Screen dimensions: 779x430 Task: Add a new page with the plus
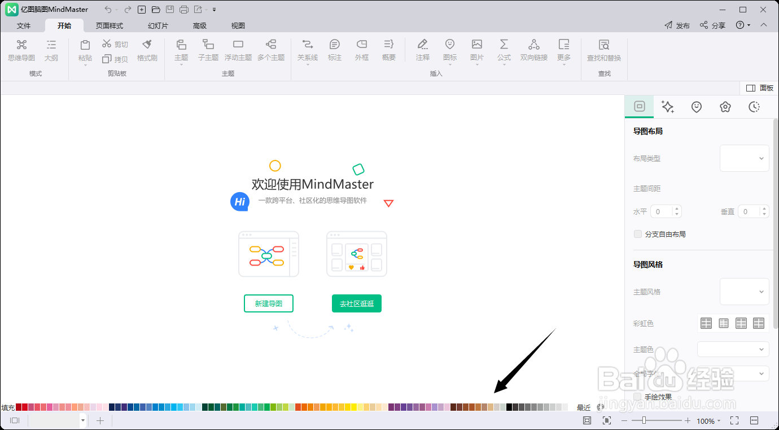[x=100, y=420]
